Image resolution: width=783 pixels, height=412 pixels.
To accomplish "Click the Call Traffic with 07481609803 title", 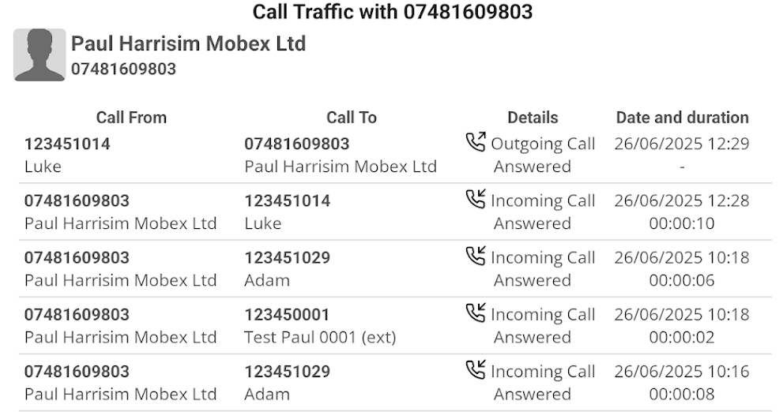I will click(392, 12).
